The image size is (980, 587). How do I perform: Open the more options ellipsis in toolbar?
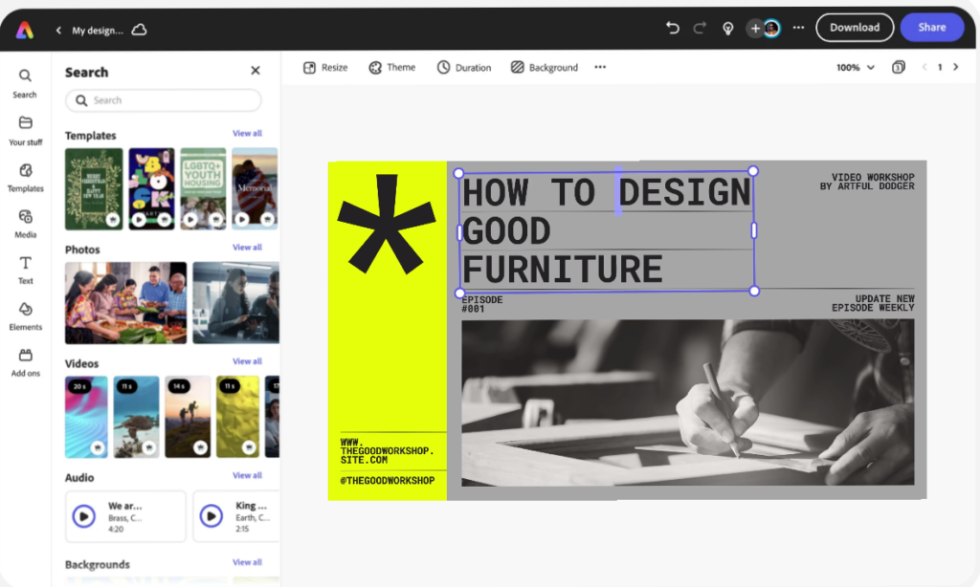600,68
